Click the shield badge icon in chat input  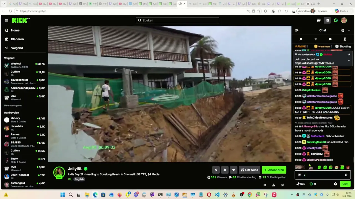click(299, 175)
